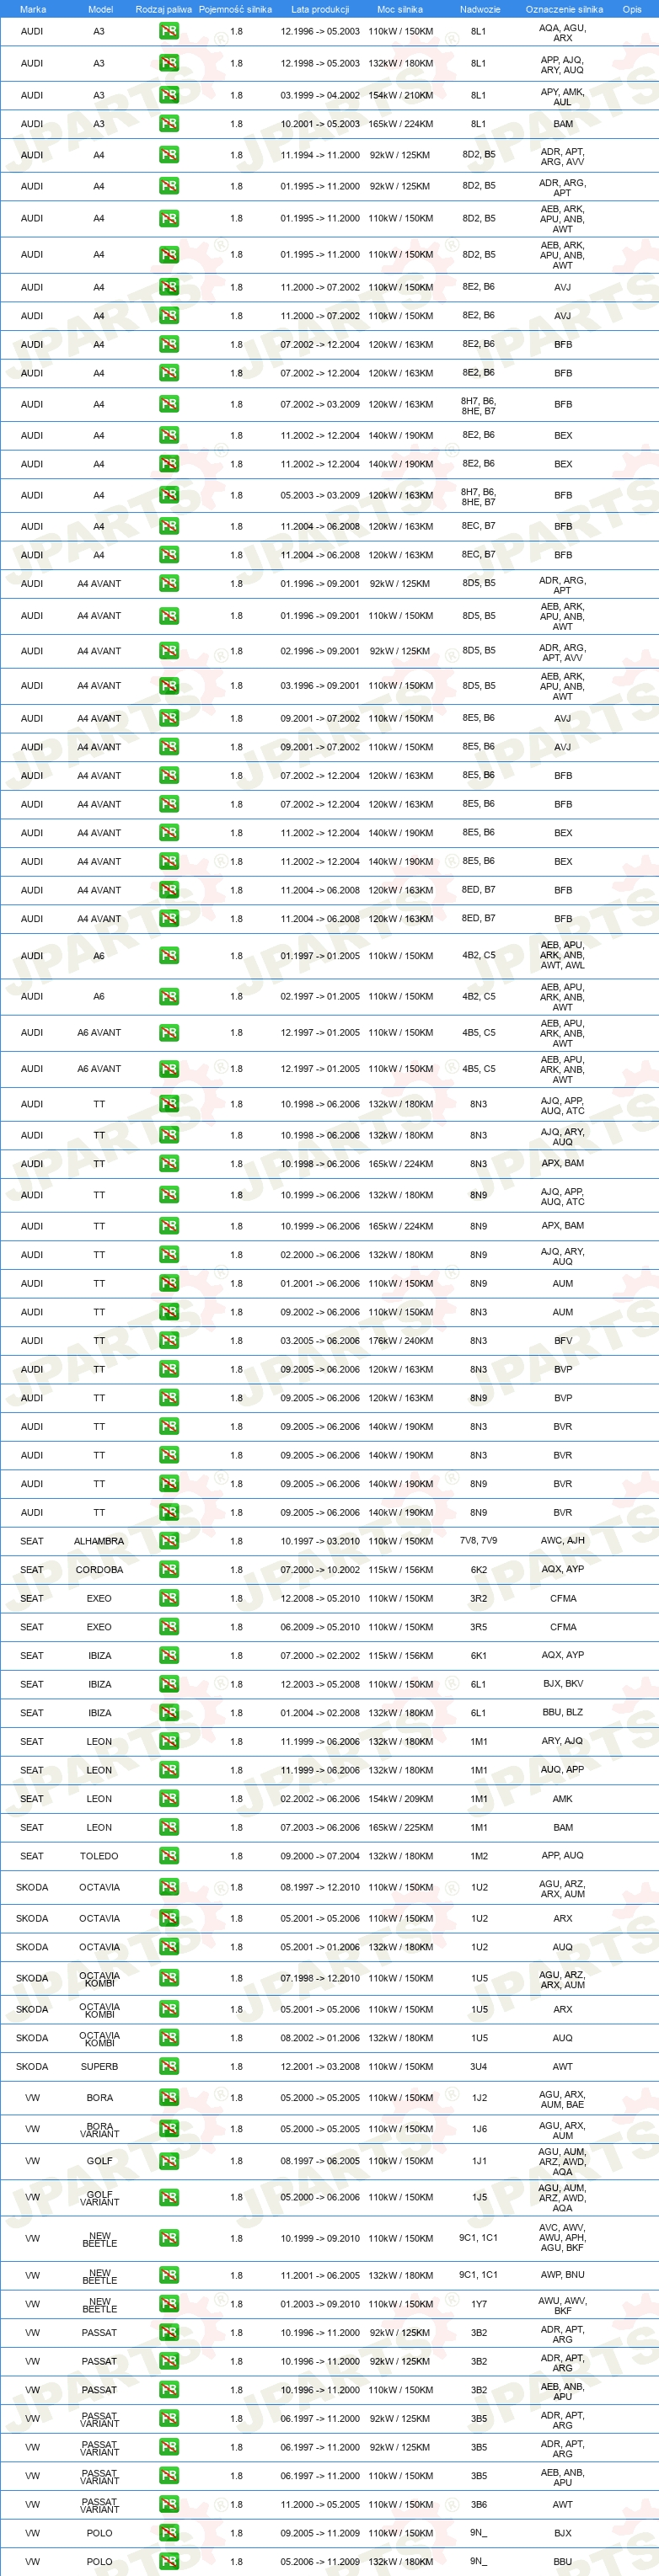Click engine code BFV
Image resolution: width=659 pixels, height=2576 pixels.
[563, 1341]
